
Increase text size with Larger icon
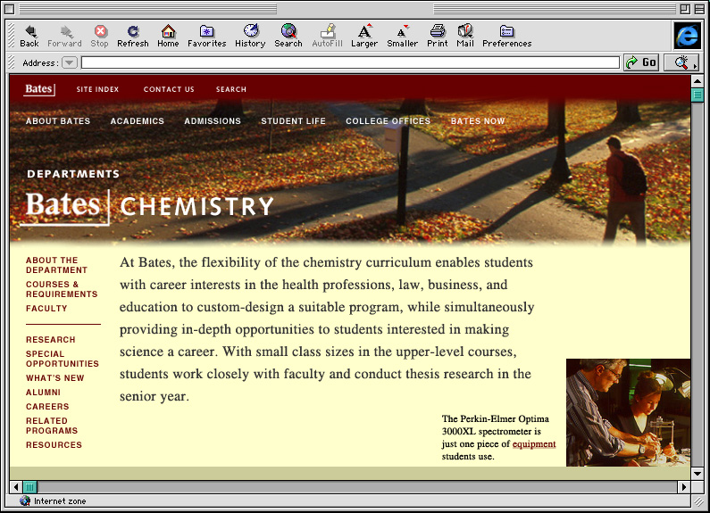[x=364, y=30]
